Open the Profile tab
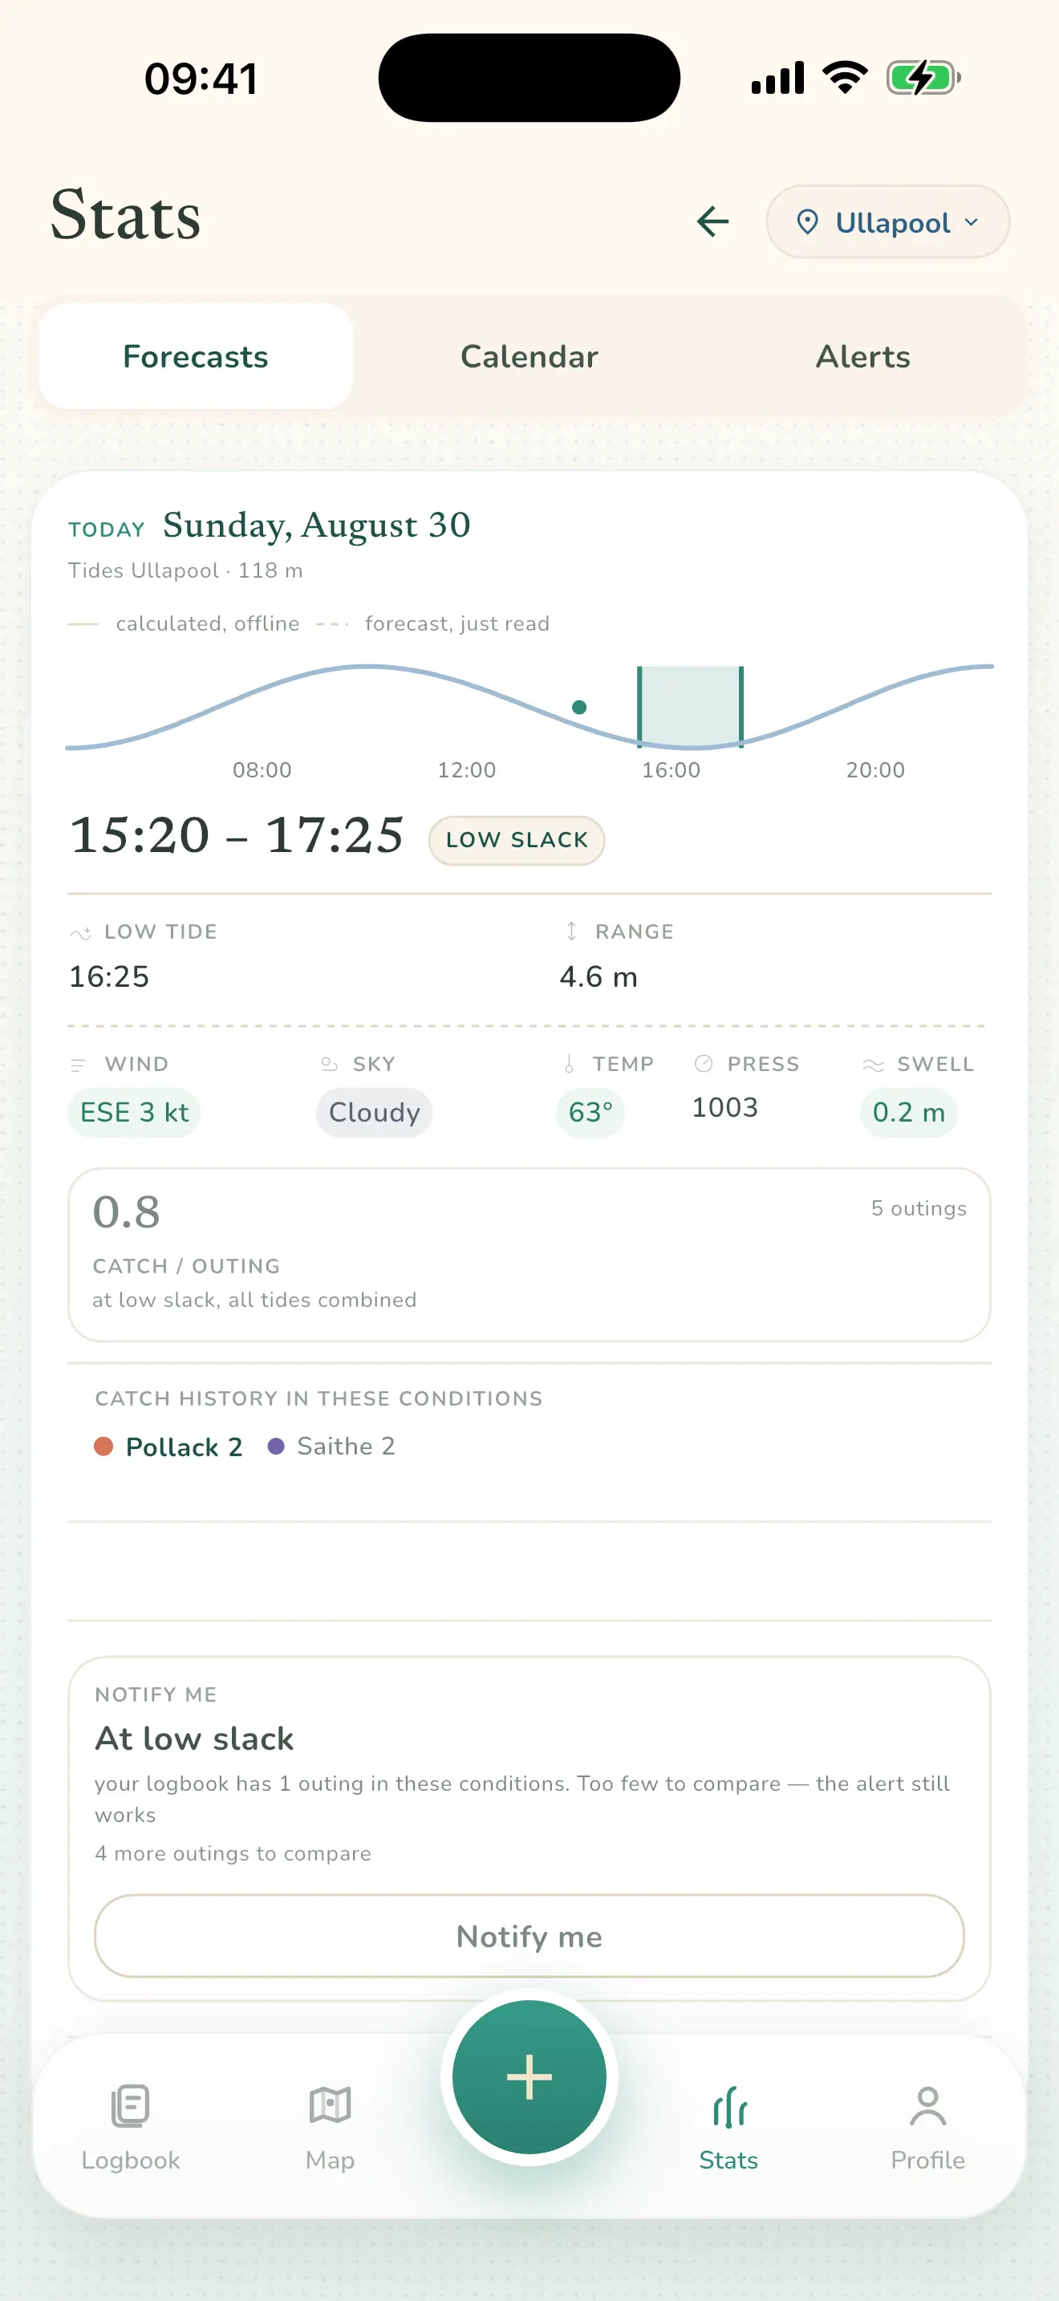 (927, 2129)
